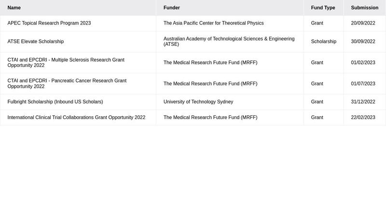Select Pancreatic Cancer Research Grant Opportunity row
This screenshot has height=217, width=386.
click(67, 83)
